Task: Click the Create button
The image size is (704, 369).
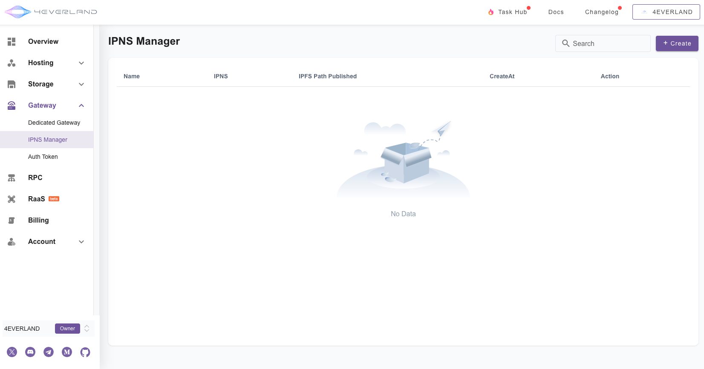Action: pyautogui.click(x=677, y=43)
